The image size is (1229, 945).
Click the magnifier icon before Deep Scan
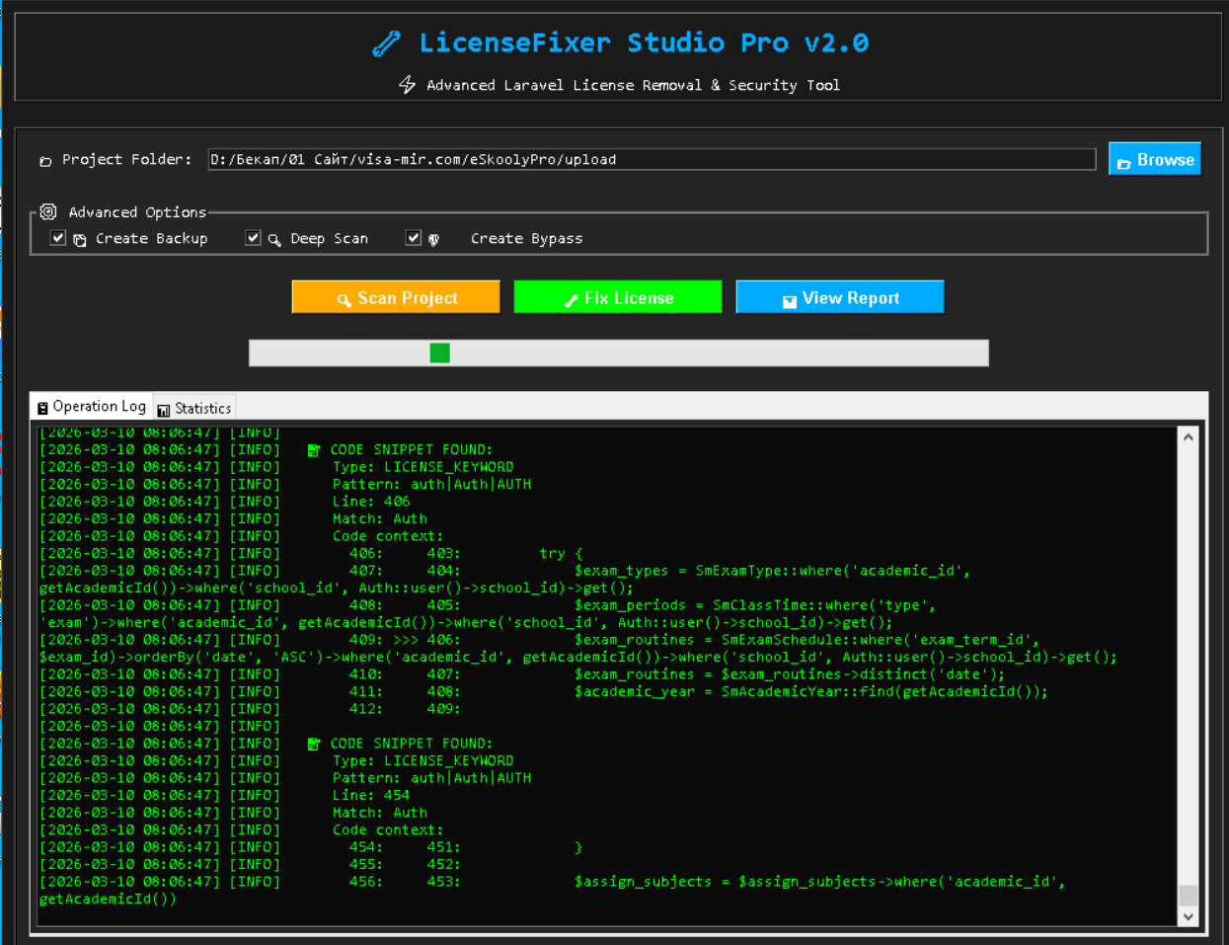pyautogui.click(x=274, y=240)
